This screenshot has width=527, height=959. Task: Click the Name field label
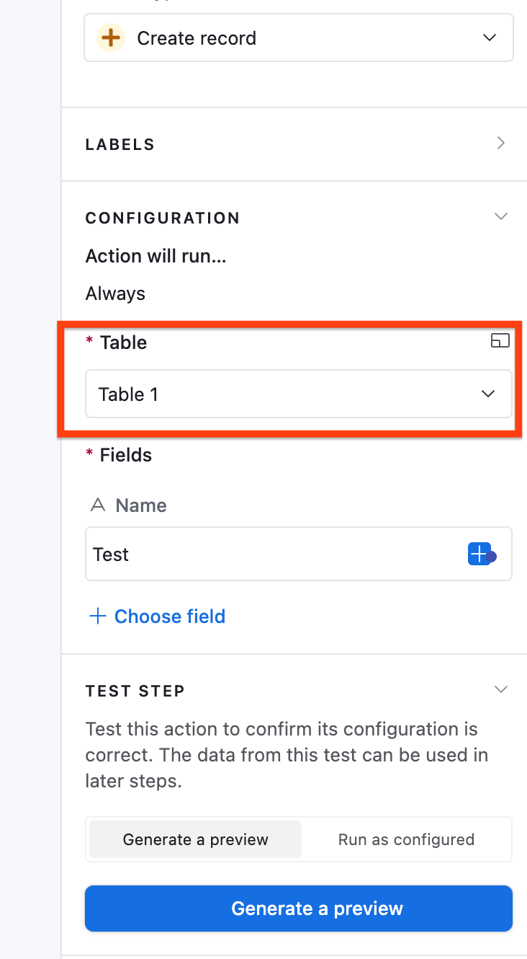pyautogui.click(x=140, y=505)
